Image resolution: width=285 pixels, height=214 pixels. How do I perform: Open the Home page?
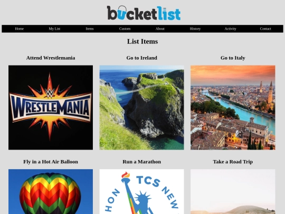pos(20,29)
